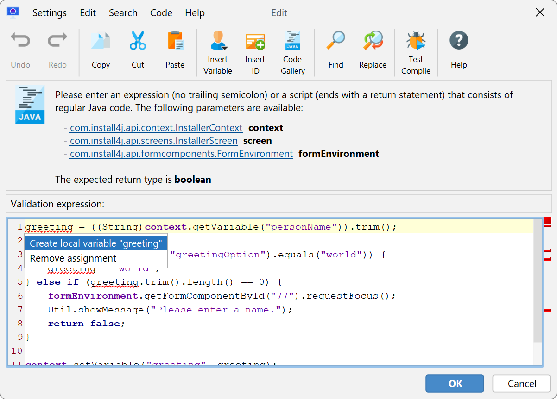Screen dimensions: 557x399
Task: Open the Settings menu
Action: coord(50,13)
